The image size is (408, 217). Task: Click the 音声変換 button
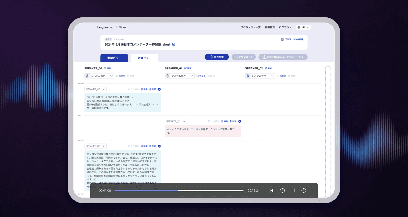(217, 57)
